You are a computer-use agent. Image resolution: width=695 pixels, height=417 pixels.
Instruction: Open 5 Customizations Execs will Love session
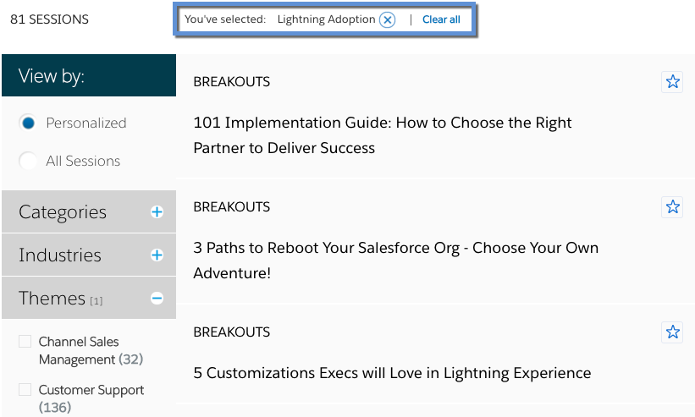click(x=392, y=373)
